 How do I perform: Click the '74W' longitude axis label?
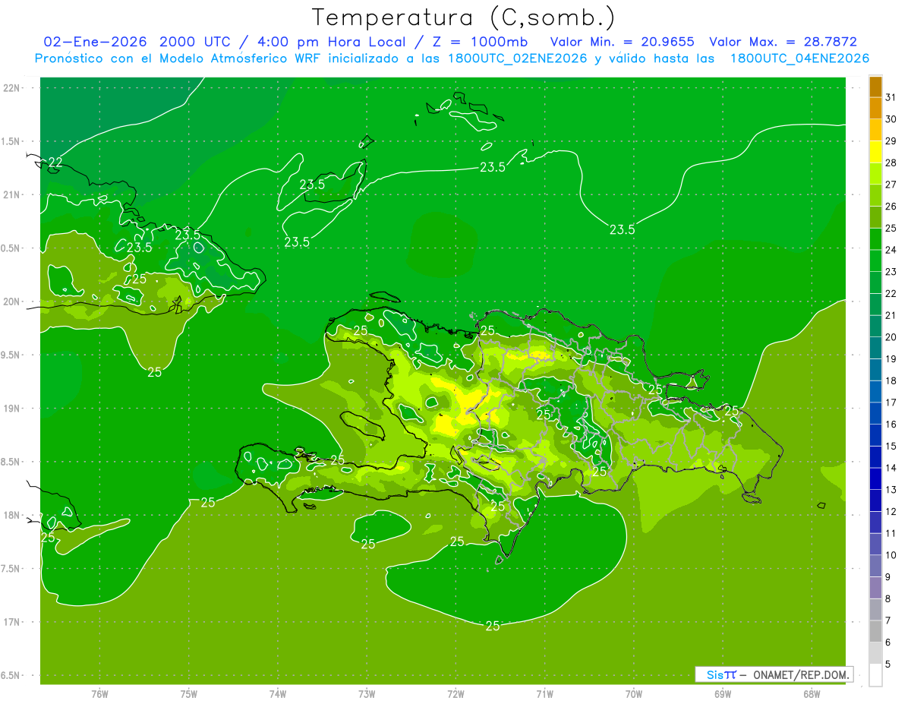278,694
